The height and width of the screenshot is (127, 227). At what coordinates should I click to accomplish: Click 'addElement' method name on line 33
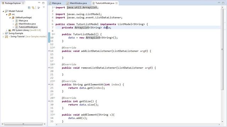tap(89, 115)
